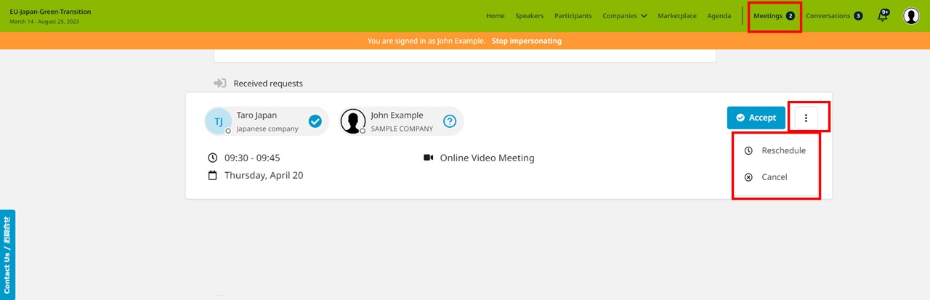The width and height of the screenshot is (930, 300).
Task: Click the blue checkmark beside Taro Japan
Action: point(315,121)
